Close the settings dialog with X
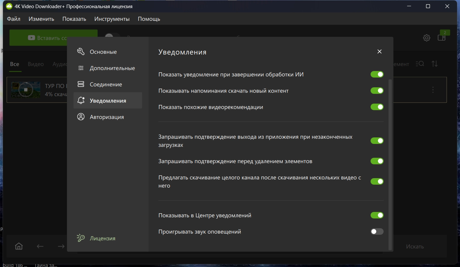 [x=379, y=51]
